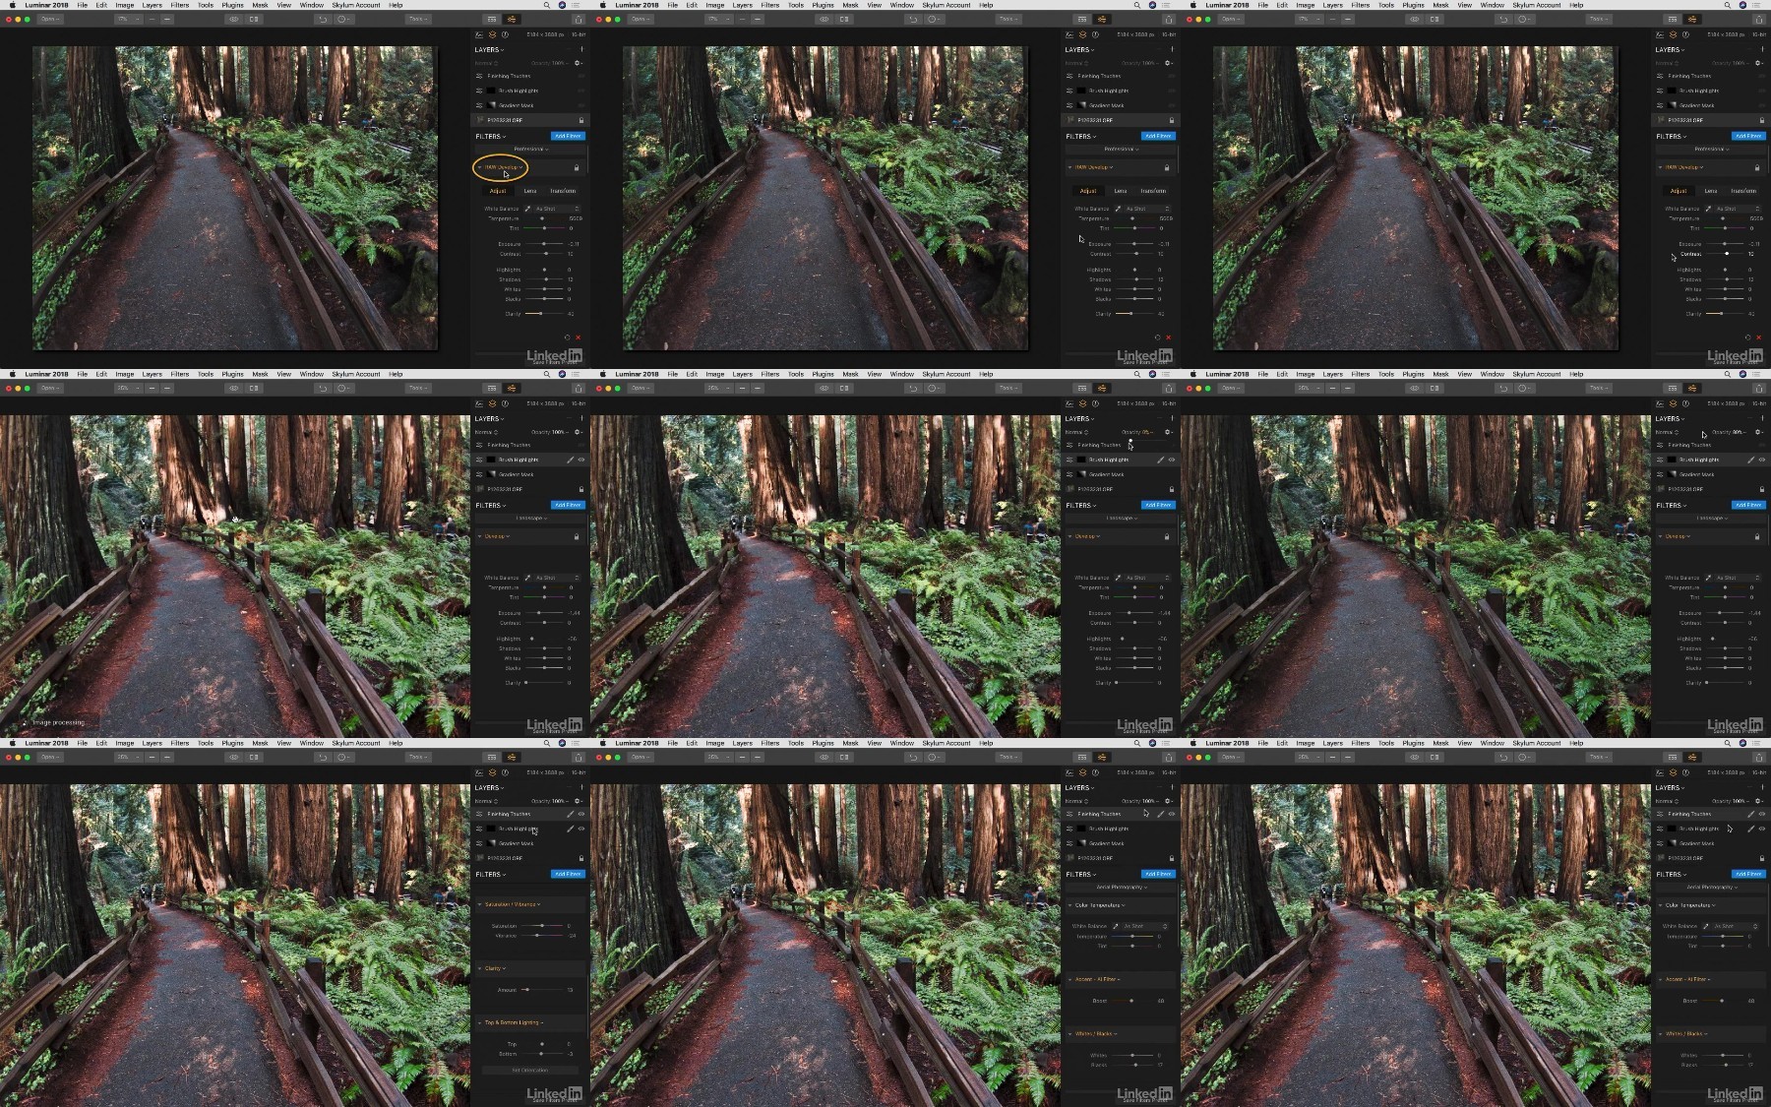
Task: Click the Saturation slider handle
Action: pos(542,926)
